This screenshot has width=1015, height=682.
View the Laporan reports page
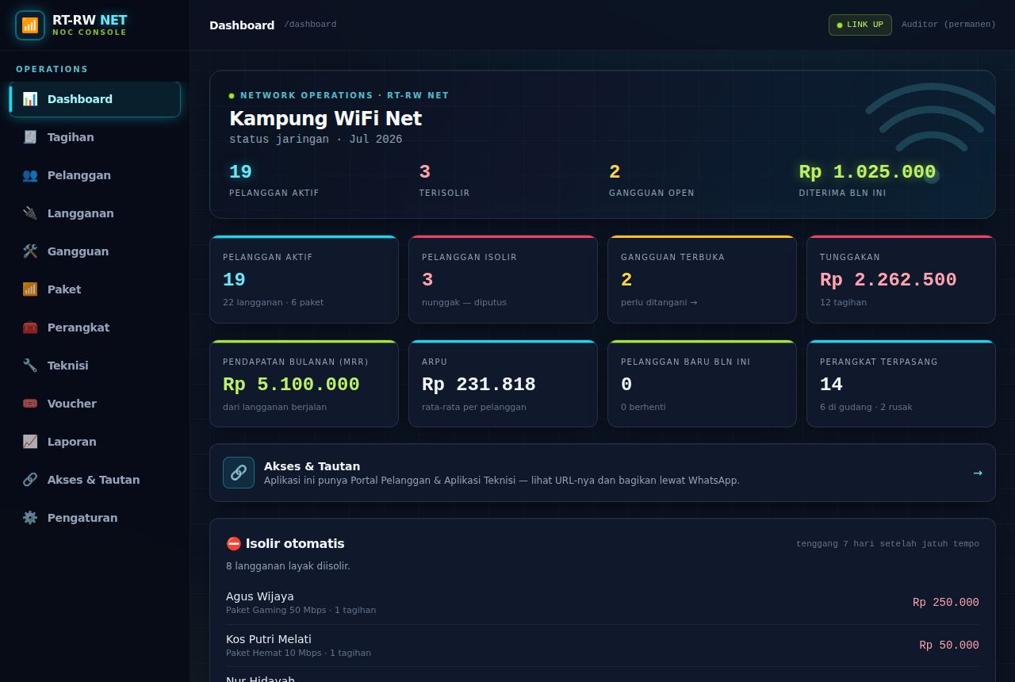(95, 442)
